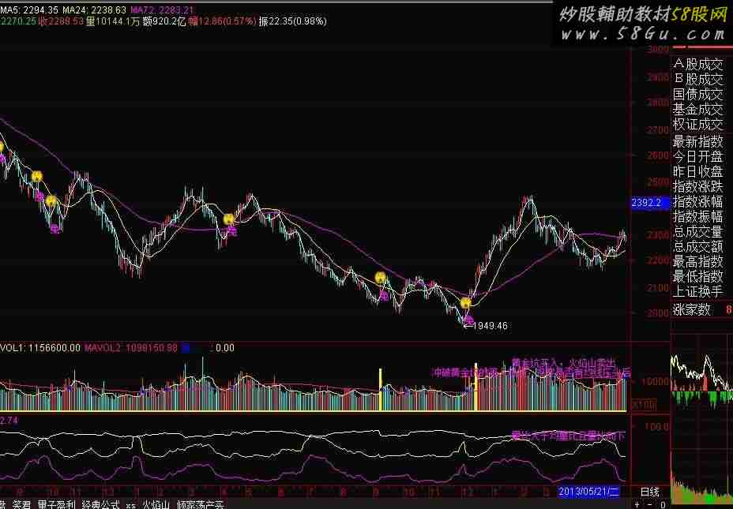This screenshot has height=509, width=733.
Task: Click the 基金成交 row in side panel
Action: [698, 109]
